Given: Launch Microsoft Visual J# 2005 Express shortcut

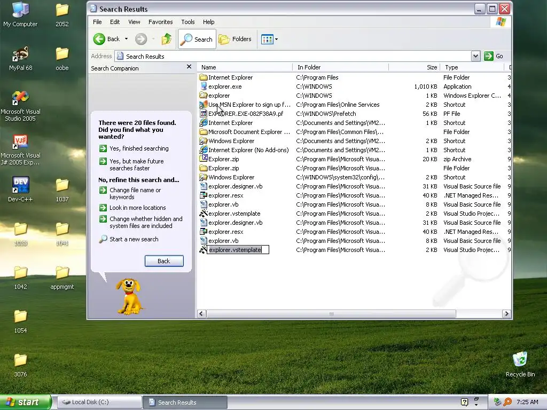Looking at the screenshot, I should tap(20, 149).
